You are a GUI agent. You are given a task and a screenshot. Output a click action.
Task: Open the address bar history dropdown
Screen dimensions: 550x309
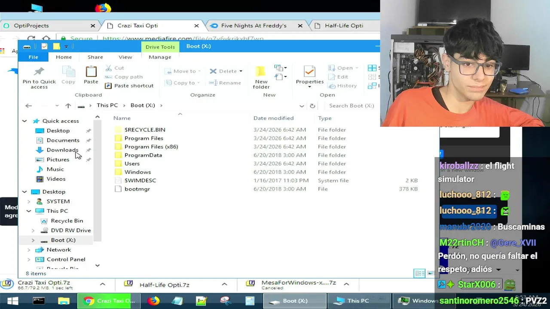click(302, 106)
